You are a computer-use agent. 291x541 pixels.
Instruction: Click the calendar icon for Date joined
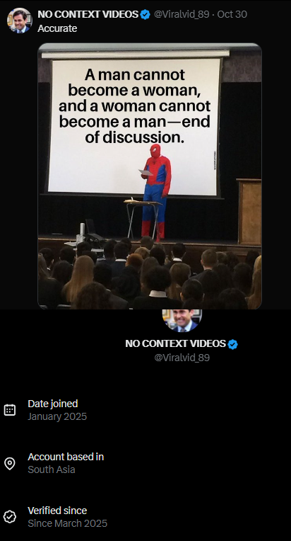[x=10, y=410]
